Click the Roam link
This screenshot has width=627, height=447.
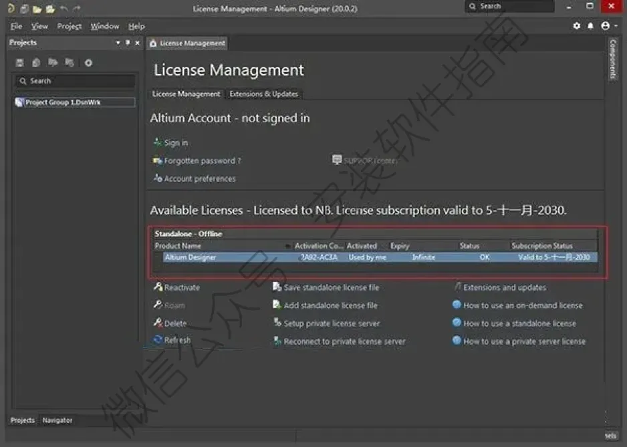click(x=174, y=305)
